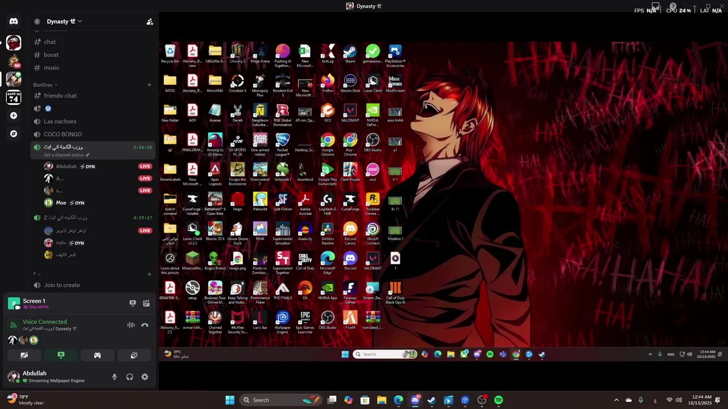Stop streaming from the Screen 1 panel
Screen dimensions: 728x409
(133, 303)
